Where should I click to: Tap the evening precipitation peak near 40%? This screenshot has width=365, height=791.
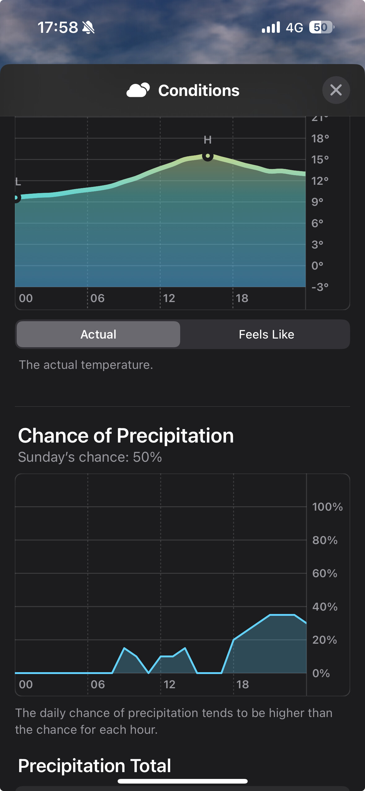pos(282,615)
